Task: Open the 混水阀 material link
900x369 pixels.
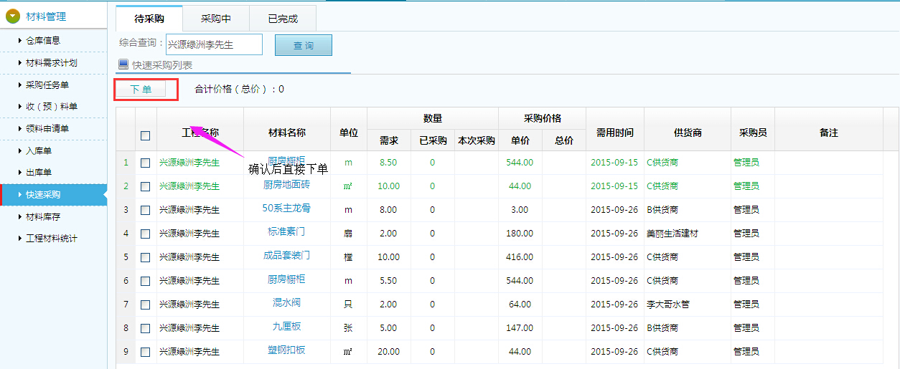Action: (x=286, y=303)
